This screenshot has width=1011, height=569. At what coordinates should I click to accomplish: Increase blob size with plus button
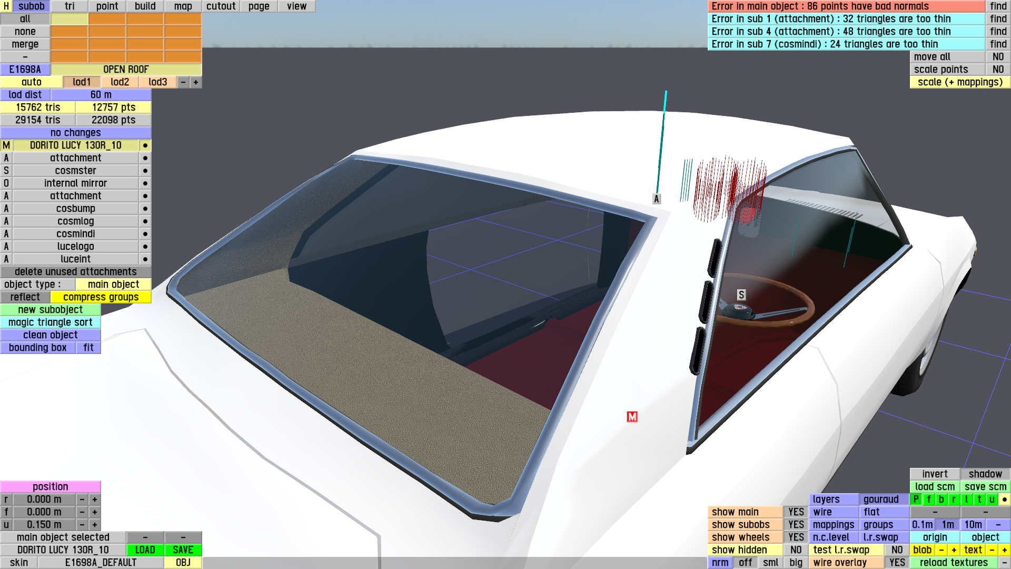[954, 550]
